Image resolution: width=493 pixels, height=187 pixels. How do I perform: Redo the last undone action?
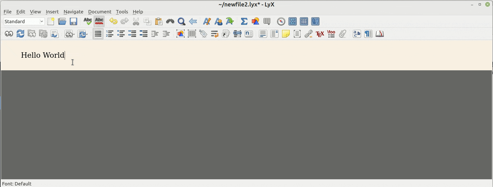pos(125,21)
